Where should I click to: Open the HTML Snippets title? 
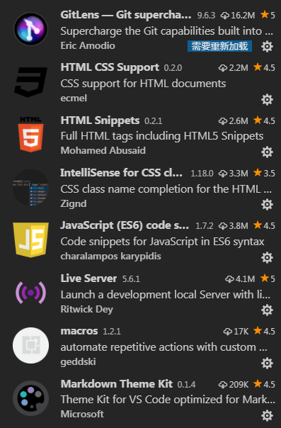pos(100,120)
